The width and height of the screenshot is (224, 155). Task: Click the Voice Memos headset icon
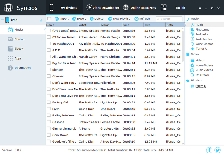pos(192,44)
